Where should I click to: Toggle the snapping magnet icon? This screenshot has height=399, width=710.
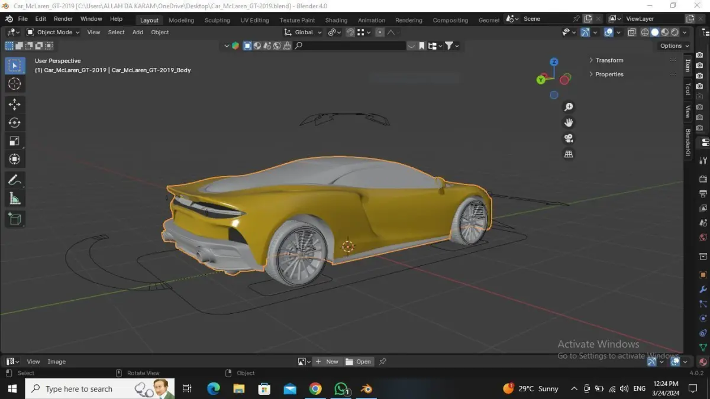[x=350, y=33]
